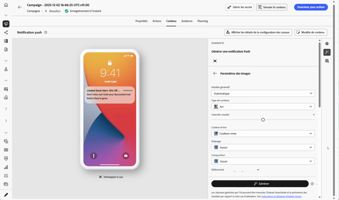Open the settings gear in right rail

click(327, 44)
